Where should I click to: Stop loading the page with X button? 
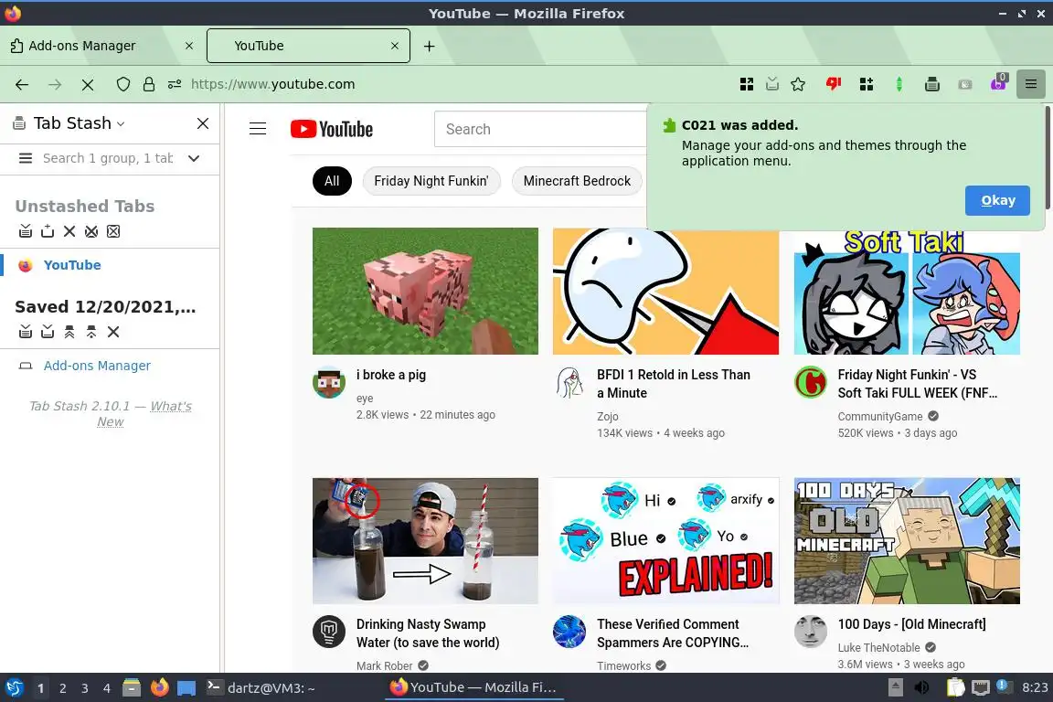click(x=88, y=84)
